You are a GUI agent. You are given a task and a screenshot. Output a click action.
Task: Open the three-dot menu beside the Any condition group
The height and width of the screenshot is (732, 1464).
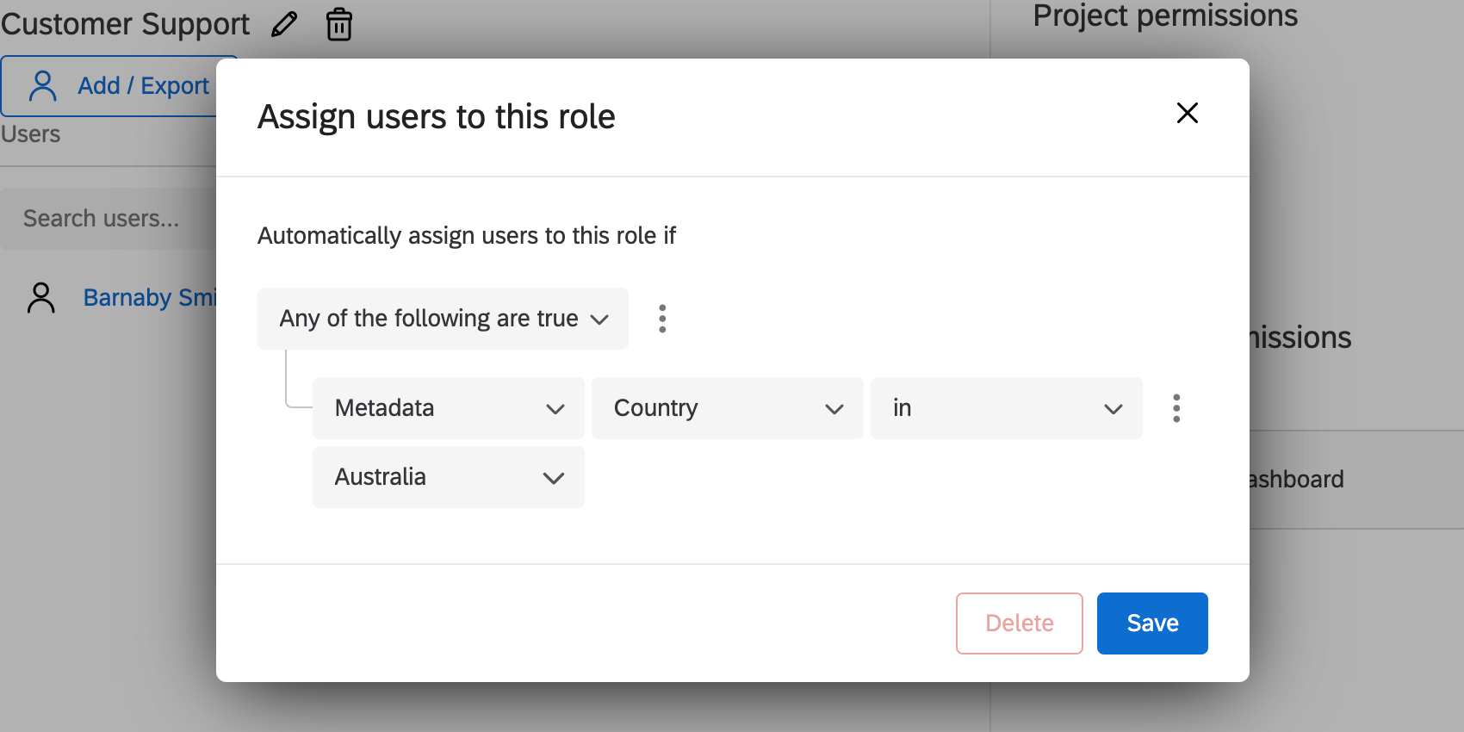pos(662,319)
